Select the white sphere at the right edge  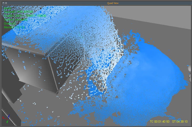tap(190, 68)
